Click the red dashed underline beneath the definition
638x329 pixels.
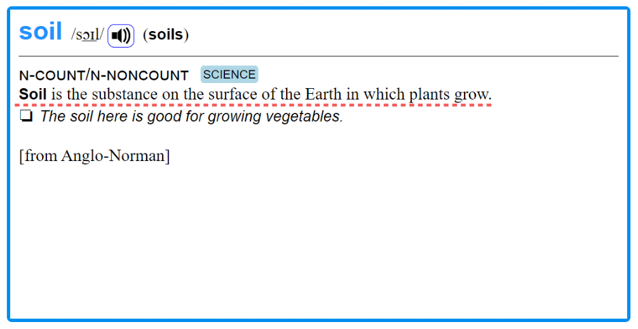[253, 105]
